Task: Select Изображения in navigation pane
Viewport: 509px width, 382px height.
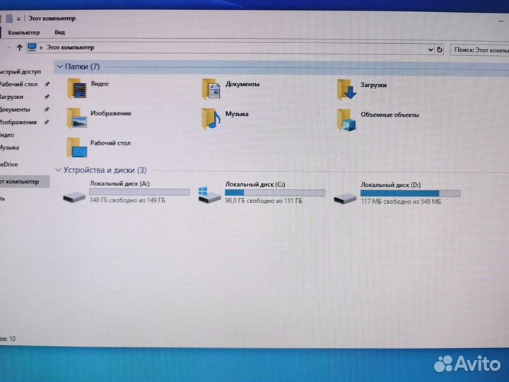Action: point(18,122)
